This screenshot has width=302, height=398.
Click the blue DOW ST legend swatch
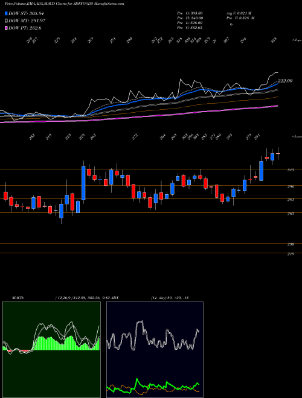point(6,13)
